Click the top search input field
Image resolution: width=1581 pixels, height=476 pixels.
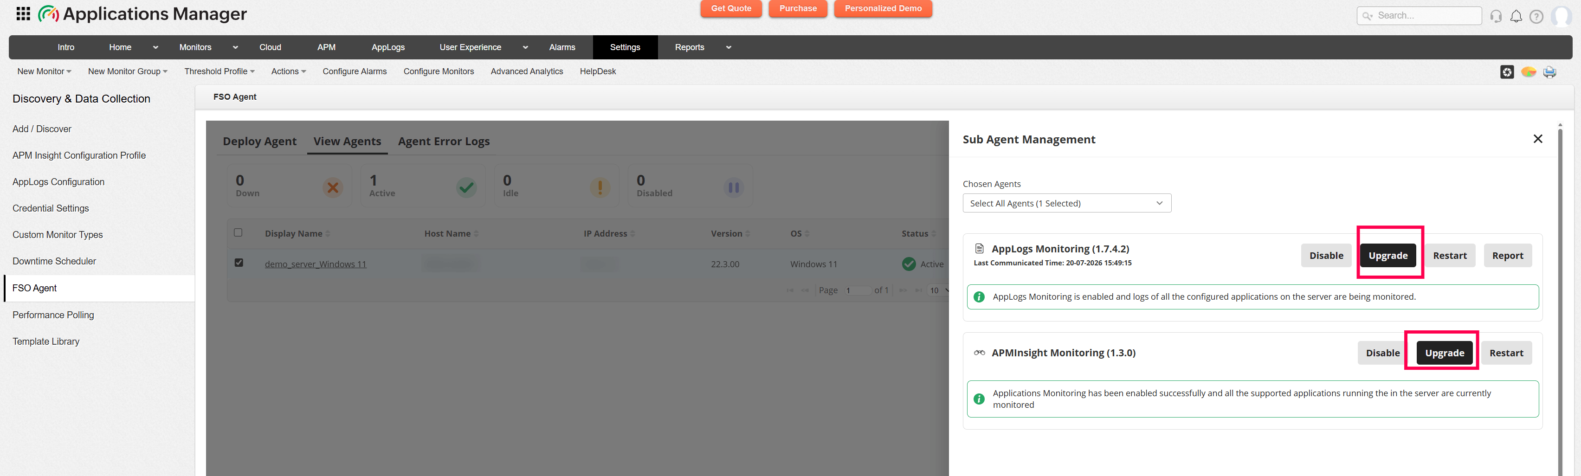click(x=1419, y=16)
